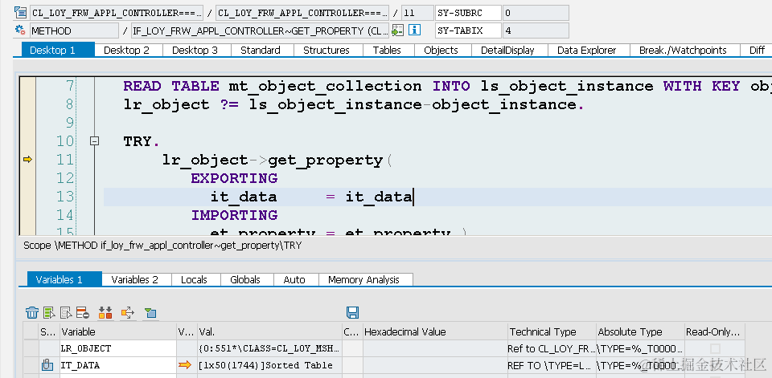Select the Variables 2 tab
The width and height of the screenshot is (772, 378).
[x=135, y=280]
